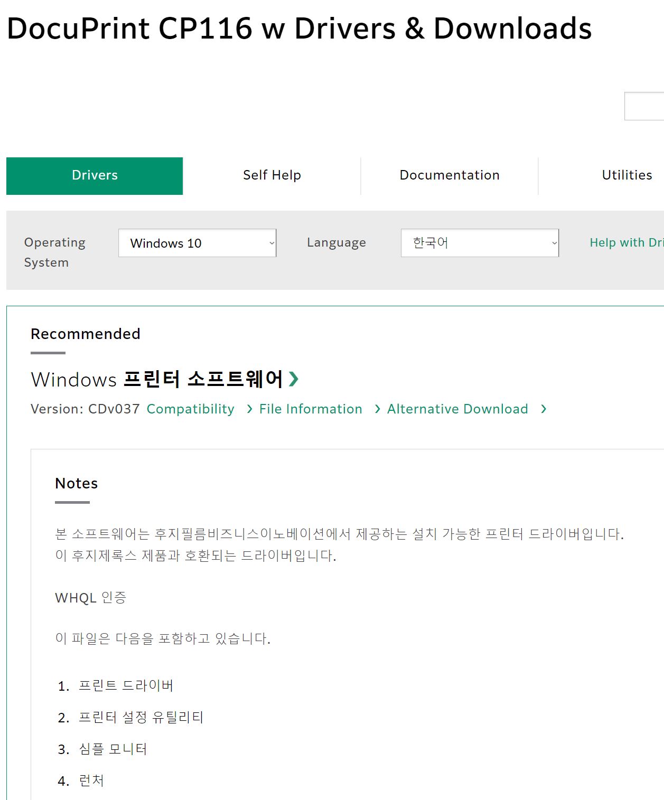
Task: Click the green chevron after 프린터 소프트웨어
Action: (294, 379)
